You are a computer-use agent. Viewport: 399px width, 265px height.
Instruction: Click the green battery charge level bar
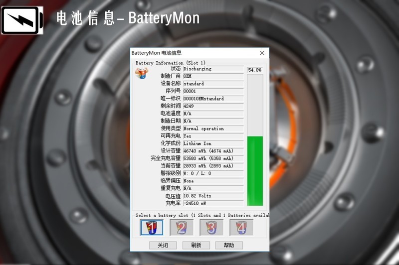pyautogui.click(x=255, y=171)
